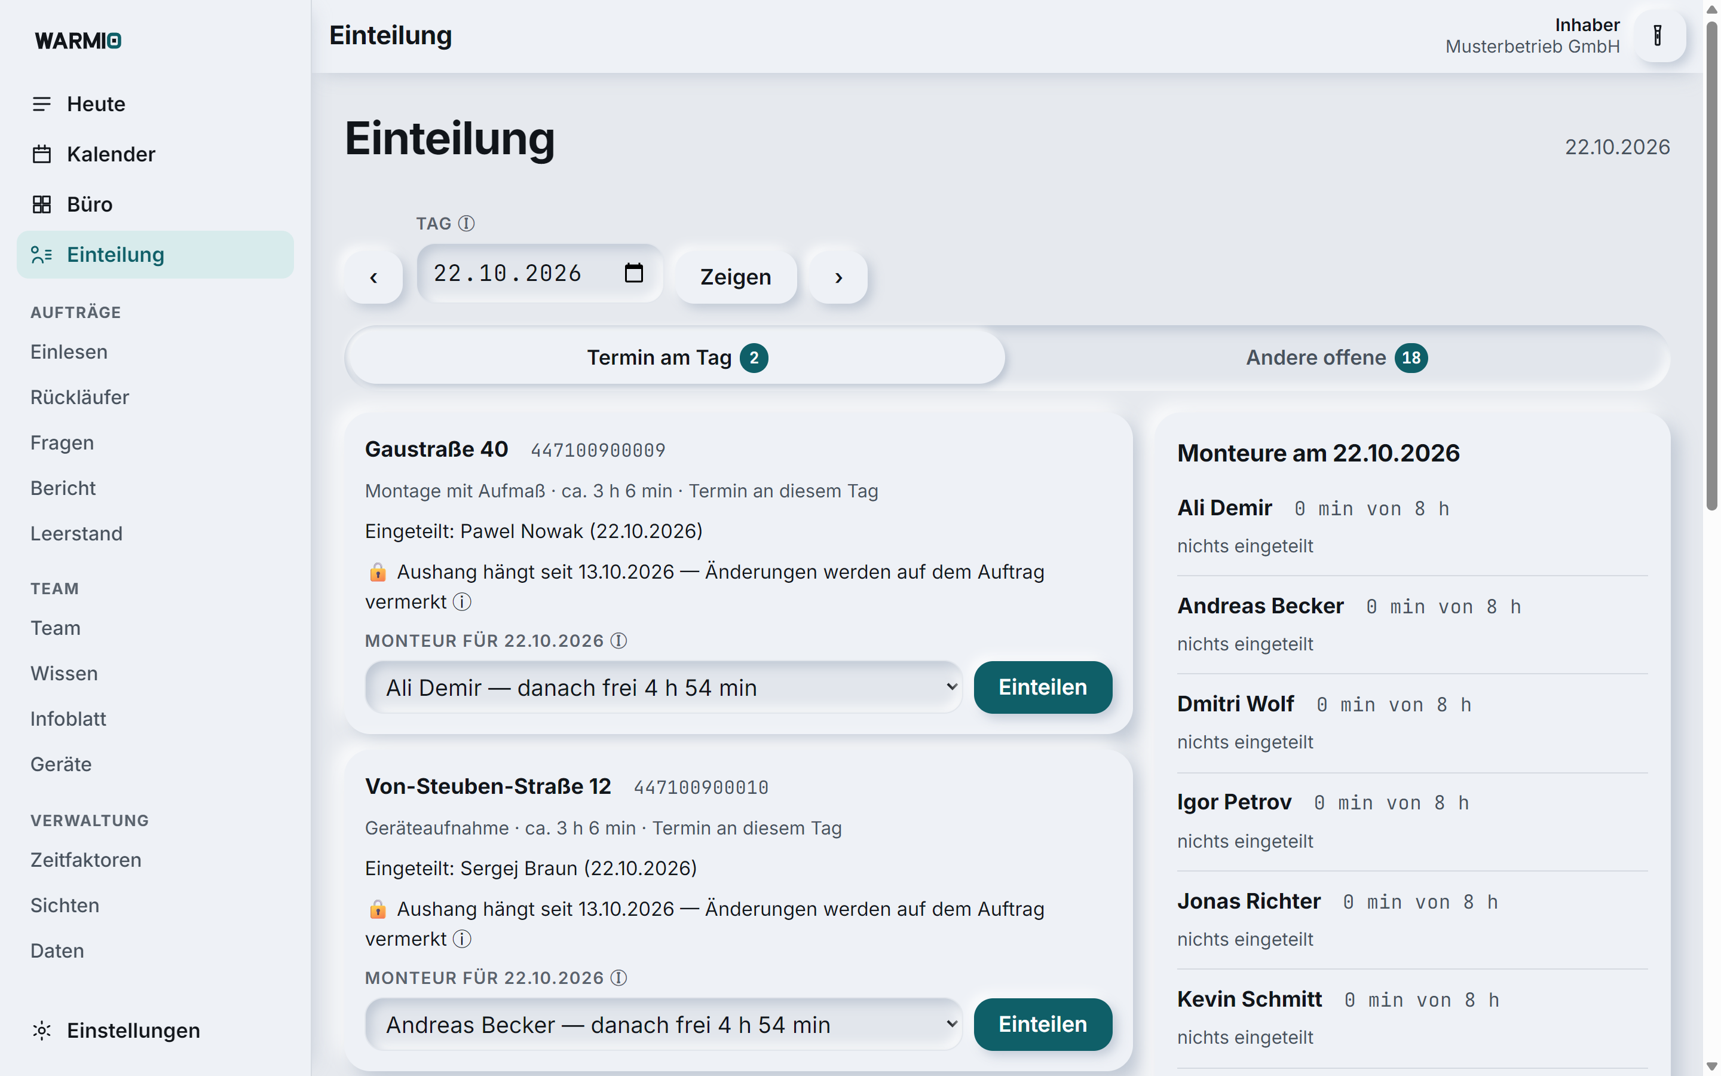Click order number 447100900010

[700, 788]
